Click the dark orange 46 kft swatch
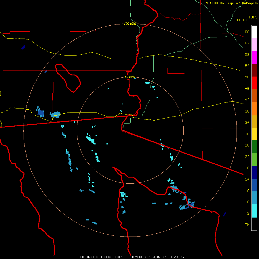 point(254,96)
